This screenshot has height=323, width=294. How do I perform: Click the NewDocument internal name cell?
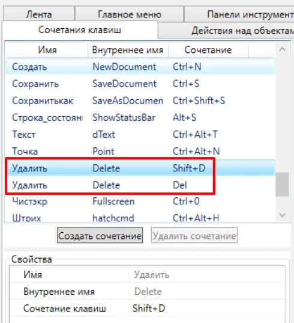124,67
